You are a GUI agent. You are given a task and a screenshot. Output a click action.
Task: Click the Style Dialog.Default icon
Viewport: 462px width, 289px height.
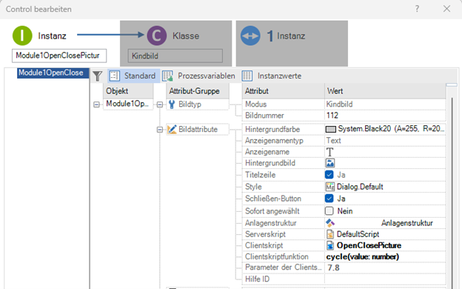(330, 187)
